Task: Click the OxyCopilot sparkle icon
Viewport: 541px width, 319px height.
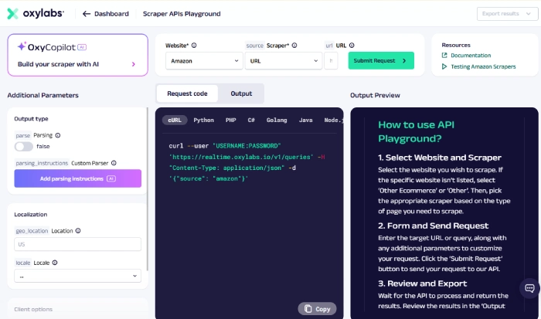Action: [x=22, y=46]
